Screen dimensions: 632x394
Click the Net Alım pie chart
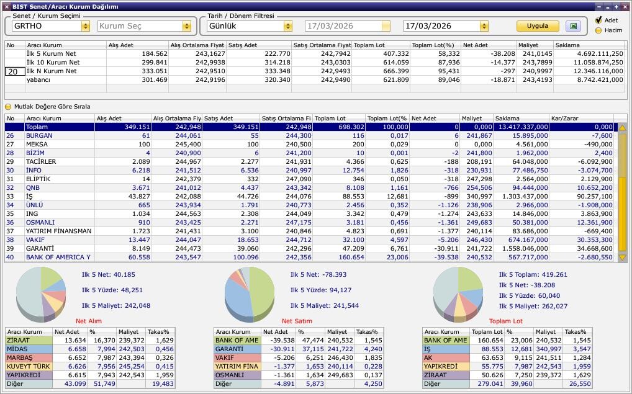tap(41, 292)
